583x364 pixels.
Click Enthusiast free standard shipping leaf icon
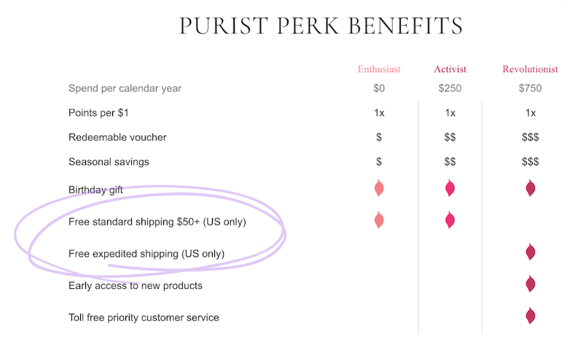point(379,220)
